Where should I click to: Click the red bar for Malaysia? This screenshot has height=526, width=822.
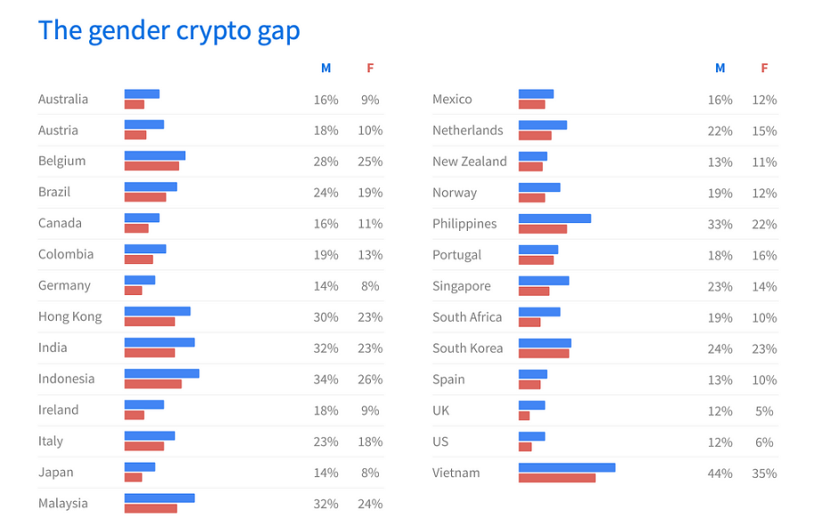(151, 509)
